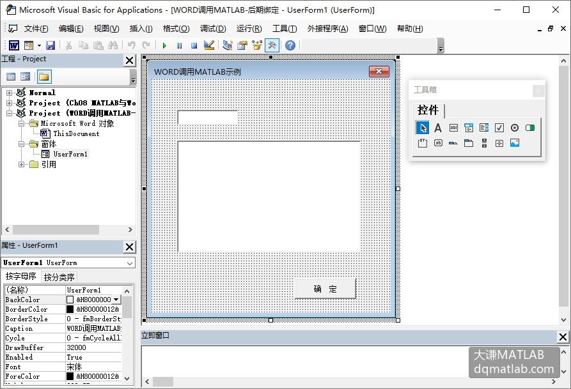Select UserForm1 in the project tree
571x389 pixels.
tap(70, 155)
